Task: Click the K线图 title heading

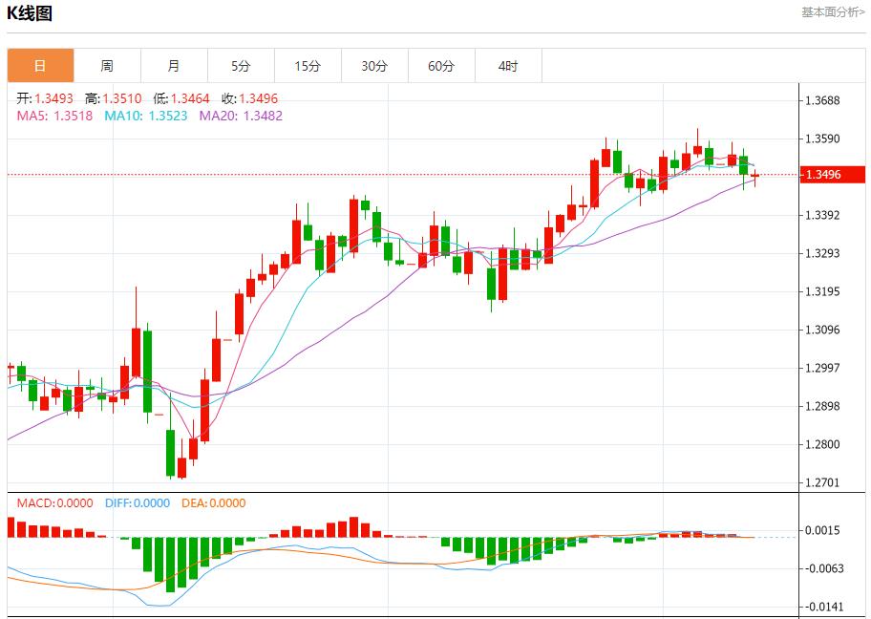Action: pos(31,13)
